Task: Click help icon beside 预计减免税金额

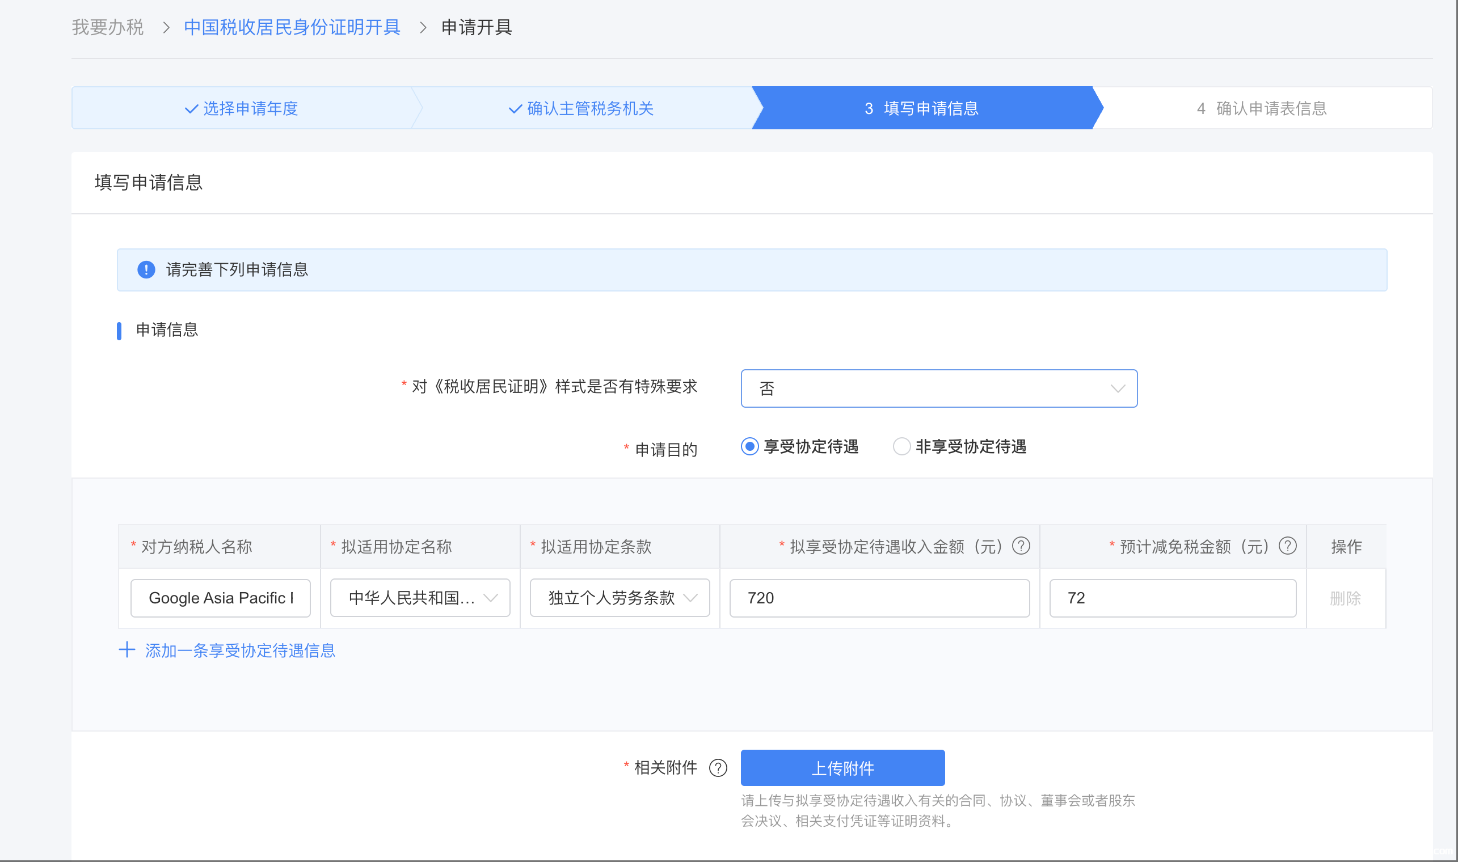Action: 1288,546
